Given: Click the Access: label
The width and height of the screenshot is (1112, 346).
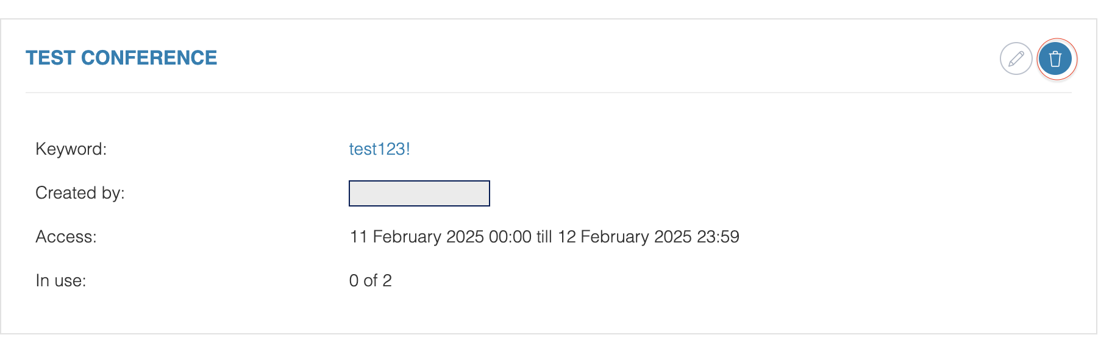Looking at the screenshot, I should coord(66,237).
